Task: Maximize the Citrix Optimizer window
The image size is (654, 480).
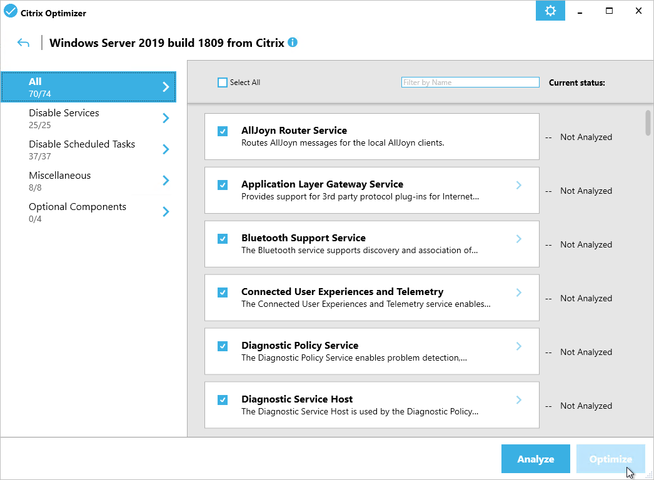Action: click(610, 11)
